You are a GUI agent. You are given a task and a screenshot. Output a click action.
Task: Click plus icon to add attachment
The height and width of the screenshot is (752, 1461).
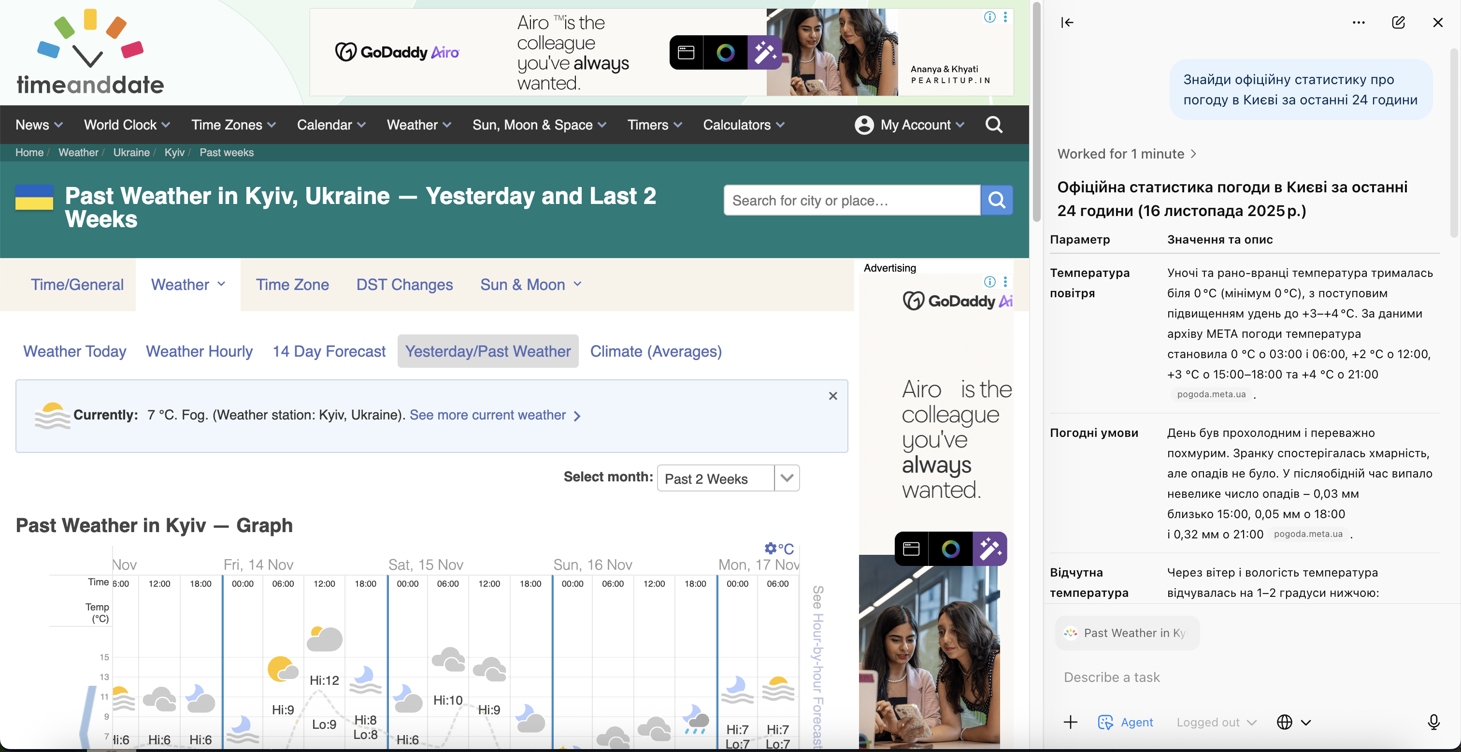click(x=1070, y=722)
